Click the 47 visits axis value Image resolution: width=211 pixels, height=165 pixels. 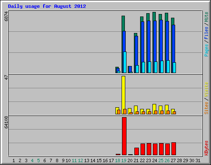pyautogui.click(x=6, y=77)
